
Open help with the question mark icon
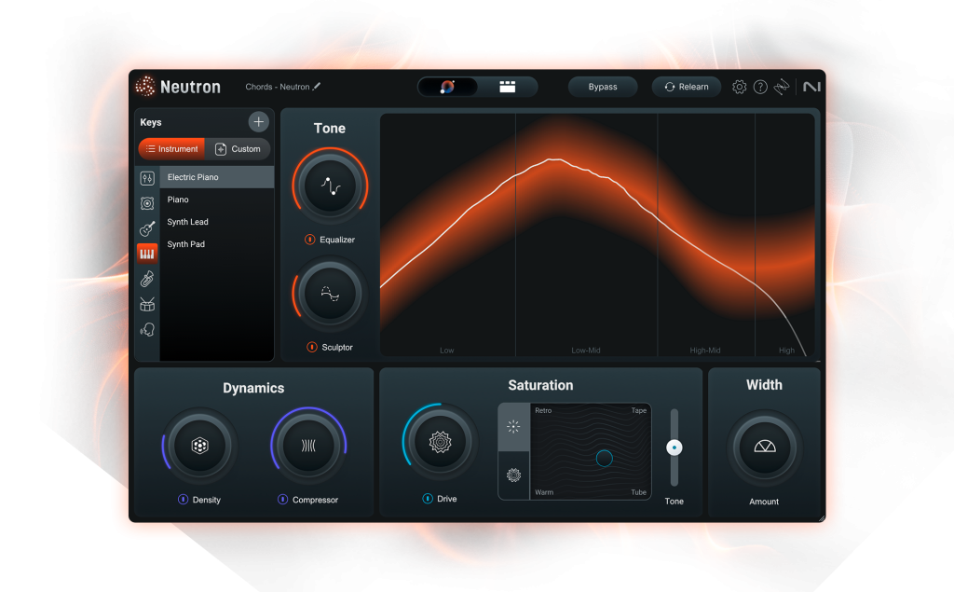[760, 87]
